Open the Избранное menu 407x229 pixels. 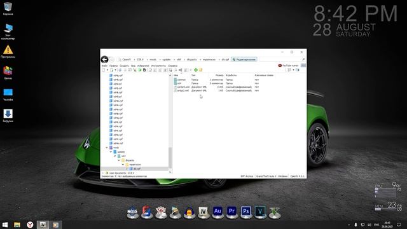tap(143, 66)
